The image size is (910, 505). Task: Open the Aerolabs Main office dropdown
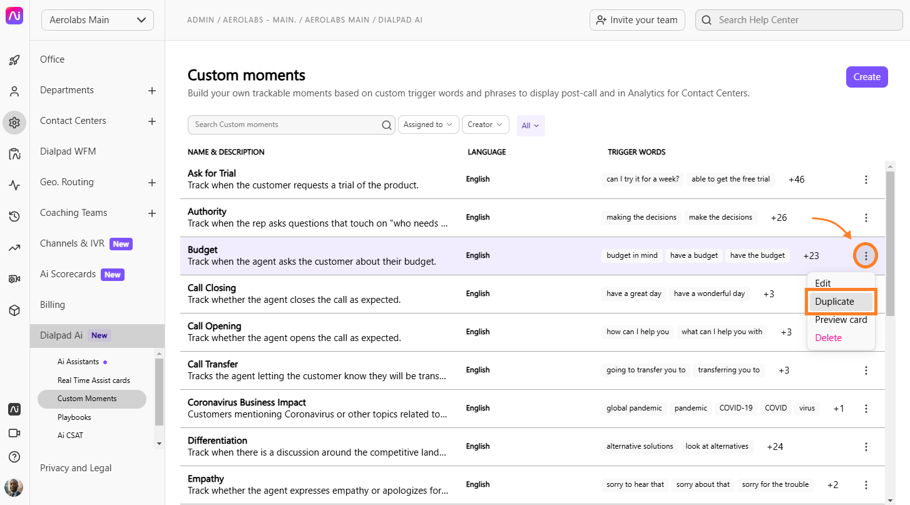point(98,20)
